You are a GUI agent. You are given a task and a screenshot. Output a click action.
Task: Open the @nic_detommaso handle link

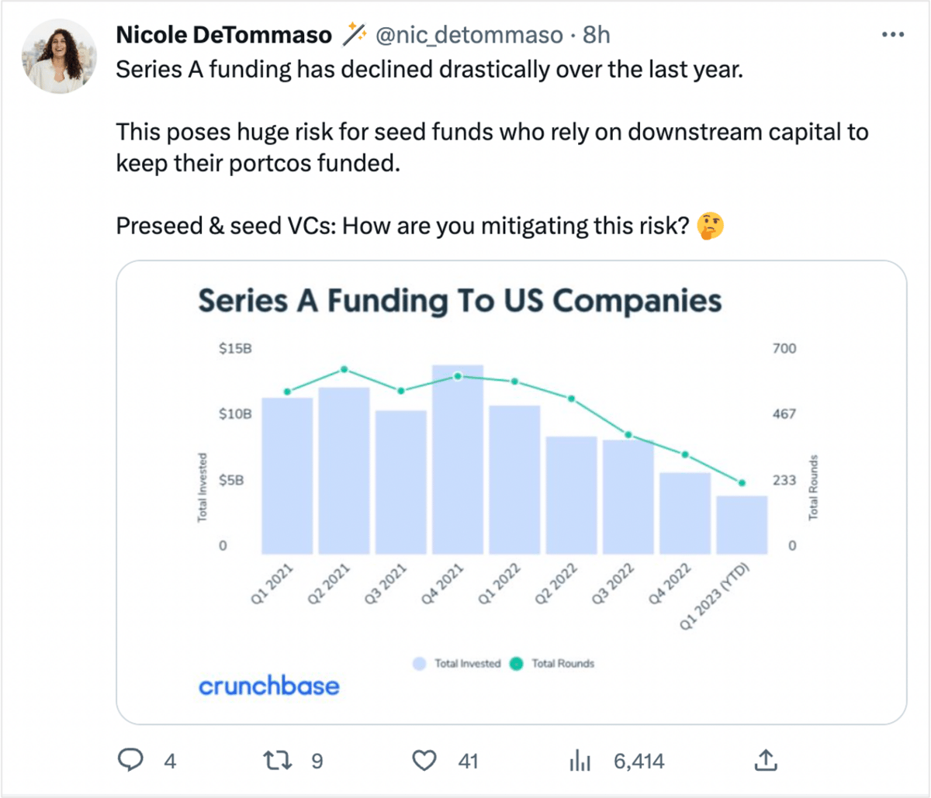(469, 35)
